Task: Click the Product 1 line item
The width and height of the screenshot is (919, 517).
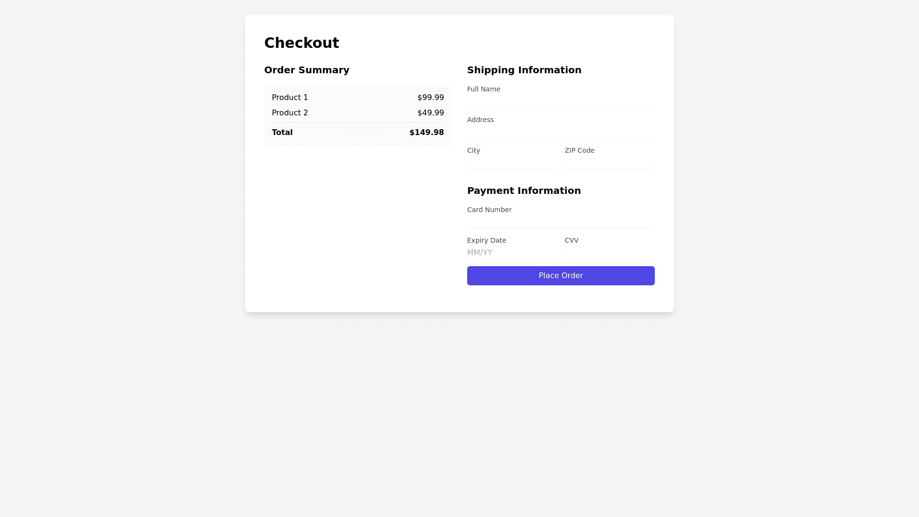Action: [290, 98]
